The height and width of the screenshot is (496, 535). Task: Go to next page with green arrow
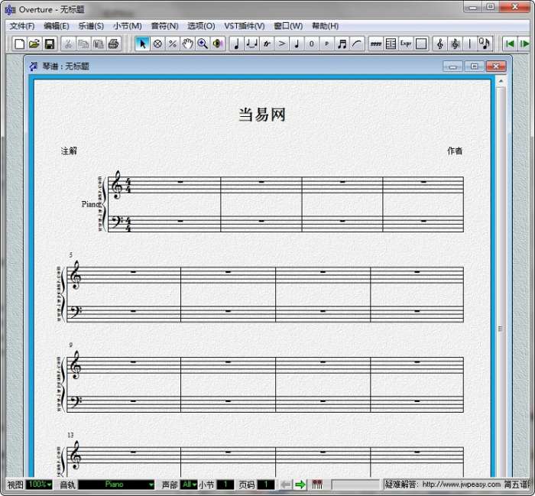tap(300, 485)
